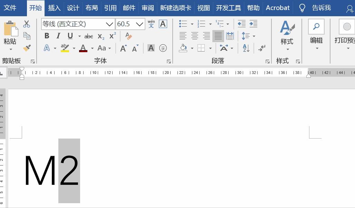This screenshot has width=355, height=208.
Task: Select the Subscript icon
Action: pos(100,36)
